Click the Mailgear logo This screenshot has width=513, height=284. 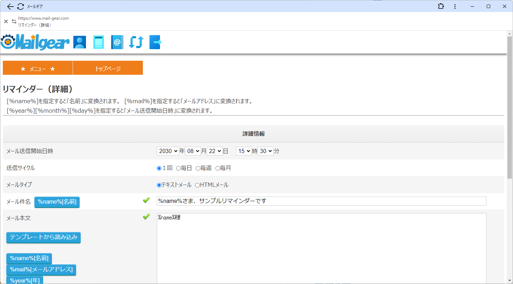35,42
